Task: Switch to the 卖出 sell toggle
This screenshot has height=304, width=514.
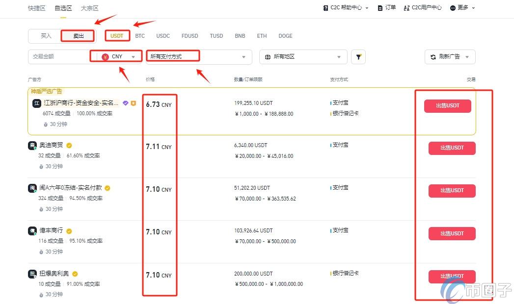Action: pyautogui.click(x=78, y=36)
